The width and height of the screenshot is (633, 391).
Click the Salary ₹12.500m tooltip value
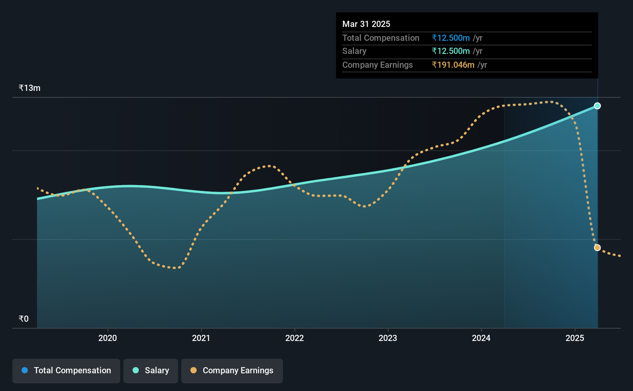[x=451, y=51]
